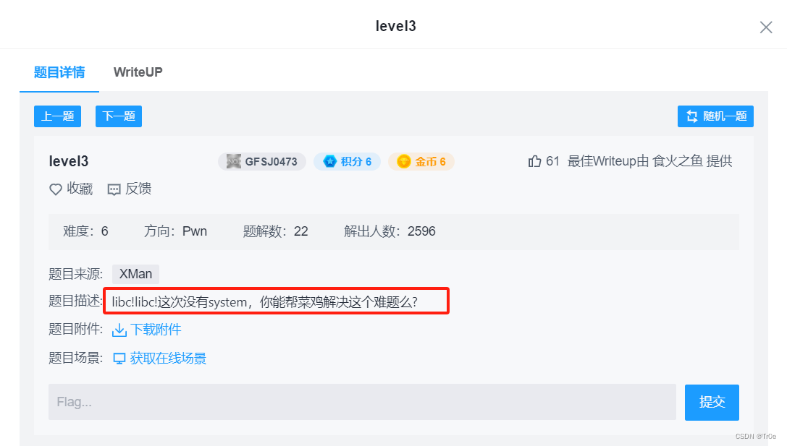Click the XMan source tag
Screen dimensions: 787x446
135,274
